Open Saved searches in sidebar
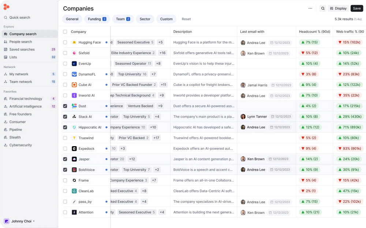 click(22, 49)
